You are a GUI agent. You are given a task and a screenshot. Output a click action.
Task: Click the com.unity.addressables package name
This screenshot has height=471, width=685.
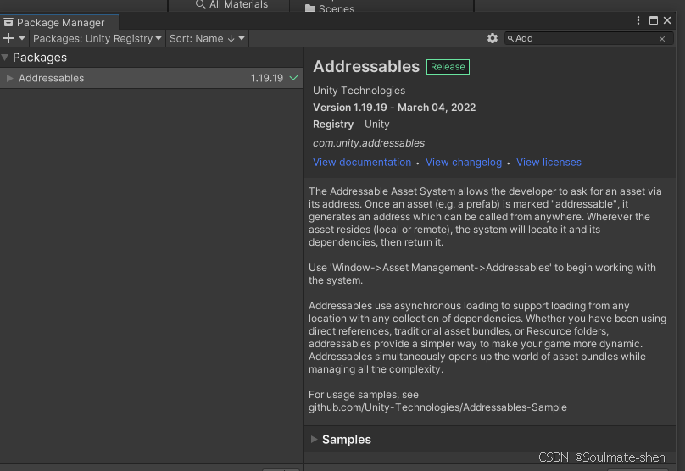pos(369,143)
